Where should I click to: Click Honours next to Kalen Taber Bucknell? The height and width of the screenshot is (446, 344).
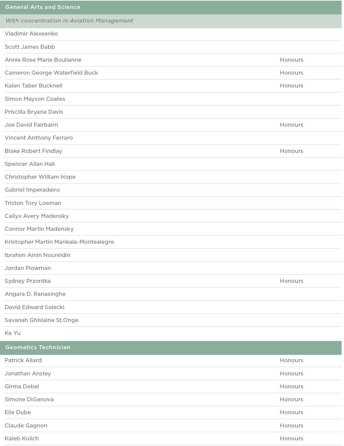pyautogui.click(x=291, y=86)
